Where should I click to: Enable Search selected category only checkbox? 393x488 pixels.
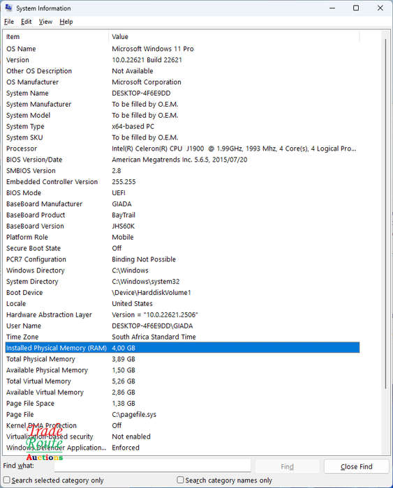(6, 480)
